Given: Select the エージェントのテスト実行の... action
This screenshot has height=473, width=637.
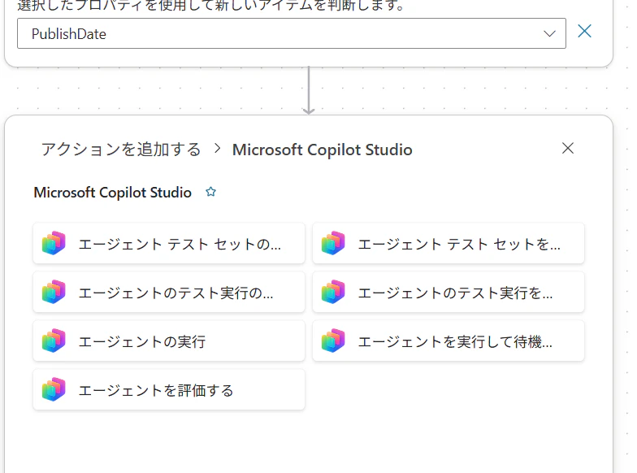Looking at the screenshot, I should tap(169, 293).
